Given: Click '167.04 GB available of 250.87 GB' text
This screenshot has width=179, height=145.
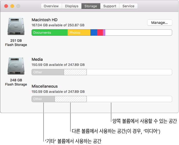Looking at the screenshot, I should point(58,25).
